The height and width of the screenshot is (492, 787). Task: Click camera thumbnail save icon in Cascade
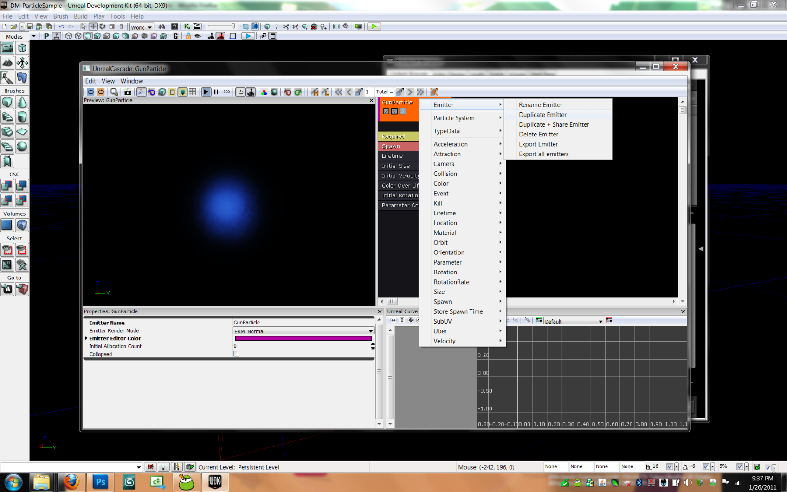[128, 92]
